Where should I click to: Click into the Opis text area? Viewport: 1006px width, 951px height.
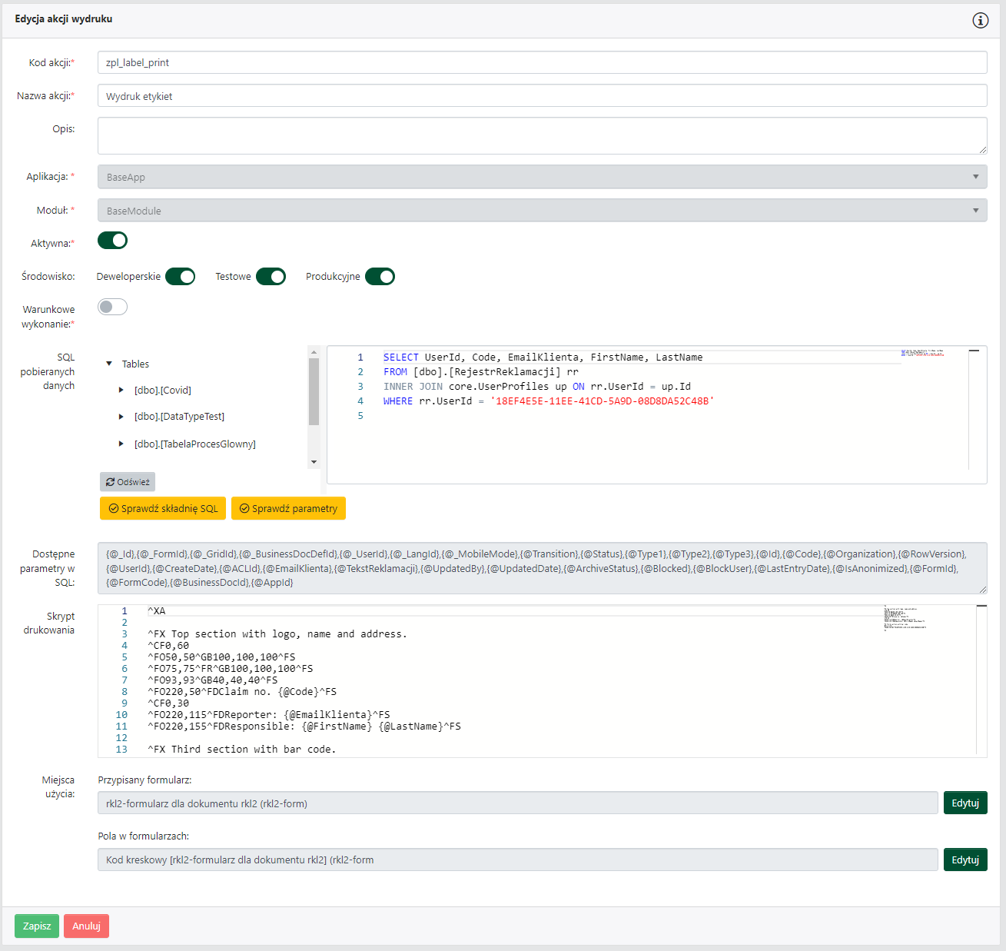click(542, 135)
